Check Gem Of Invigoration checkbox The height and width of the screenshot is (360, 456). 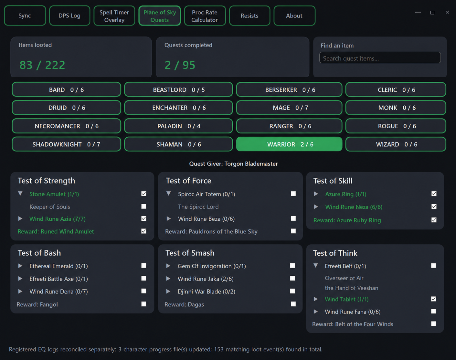tap(292, 266)
